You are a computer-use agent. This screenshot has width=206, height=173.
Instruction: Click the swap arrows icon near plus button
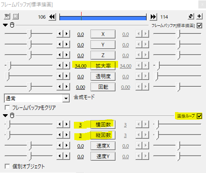click(191, 16)
